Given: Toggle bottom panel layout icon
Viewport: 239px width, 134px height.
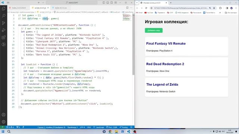Looking at the screenshot, I should point(108,3).
